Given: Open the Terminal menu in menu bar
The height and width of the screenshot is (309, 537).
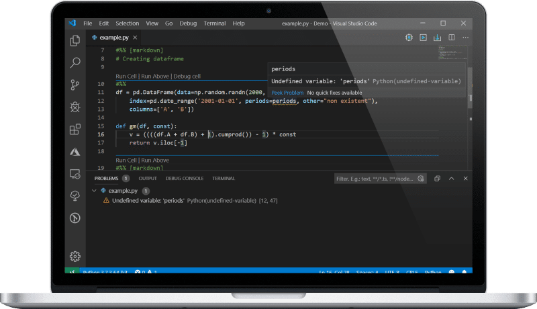Looking at the screenshot, I should (x=215, y=23).
